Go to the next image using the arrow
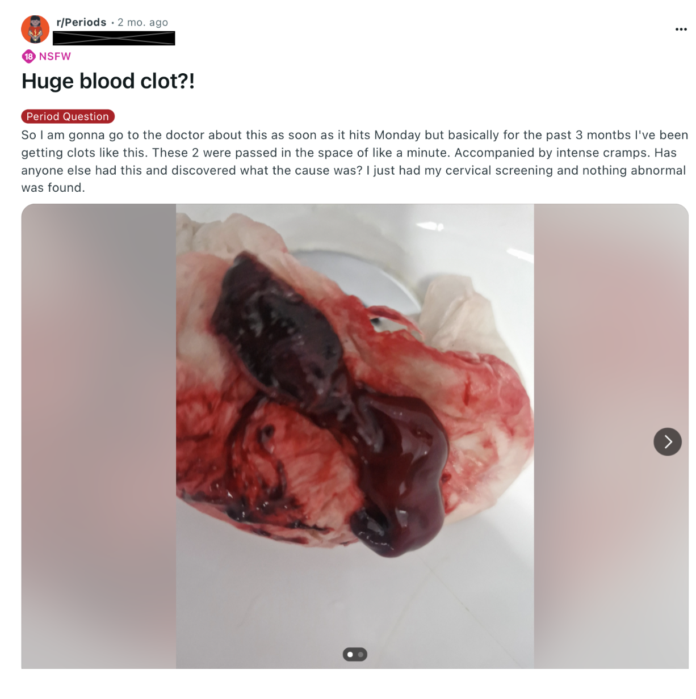This screenshot has width=696, height=699. coord(668,441)
